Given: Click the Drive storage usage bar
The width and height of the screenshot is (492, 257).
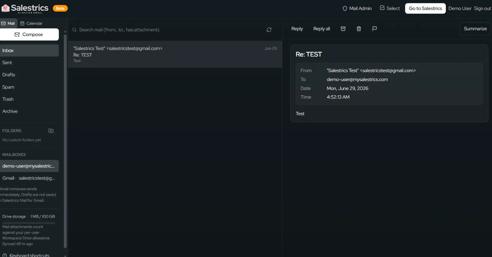Looking at the screenshot, I should pos(29,223).
